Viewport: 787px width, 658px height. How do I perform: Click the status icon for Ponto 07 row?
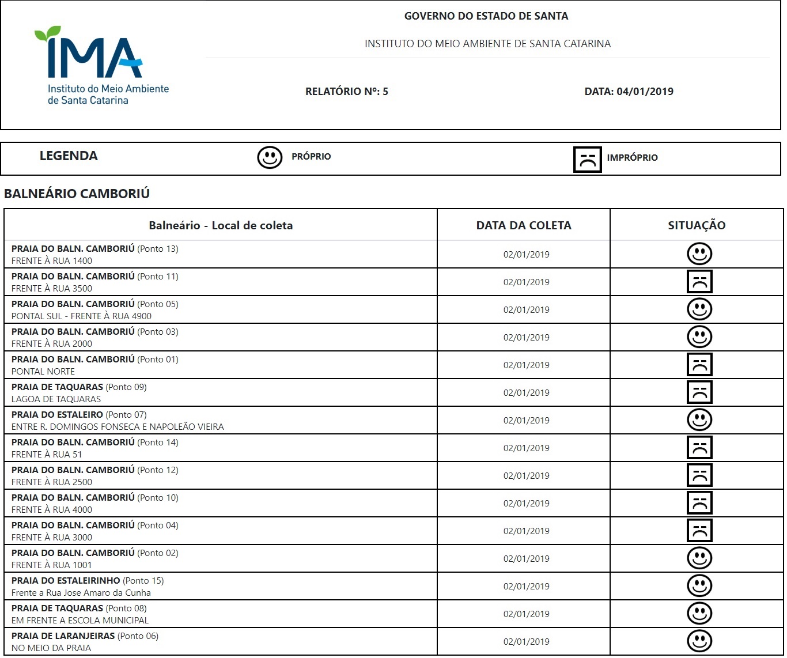(x=699, y=420)
